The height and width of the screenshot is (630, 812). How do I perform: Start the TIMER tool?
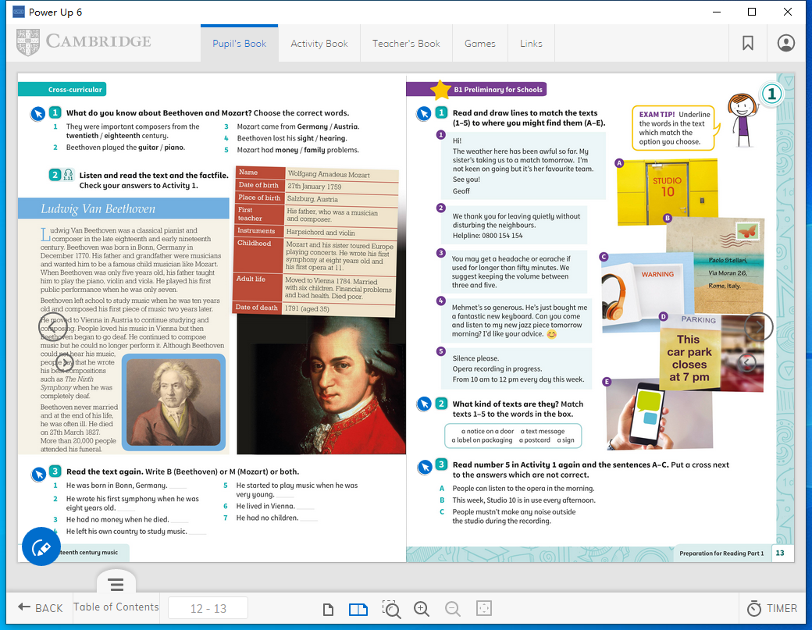tap(771, 608)
